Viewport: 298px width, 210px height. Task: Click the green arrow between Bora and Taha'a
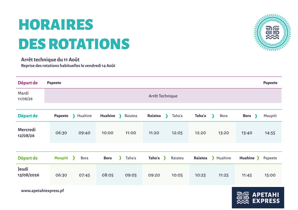[120, 158]
